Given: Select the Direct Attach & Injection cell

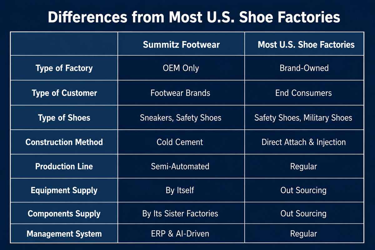Looking at the screenshot, I should 303,142.
